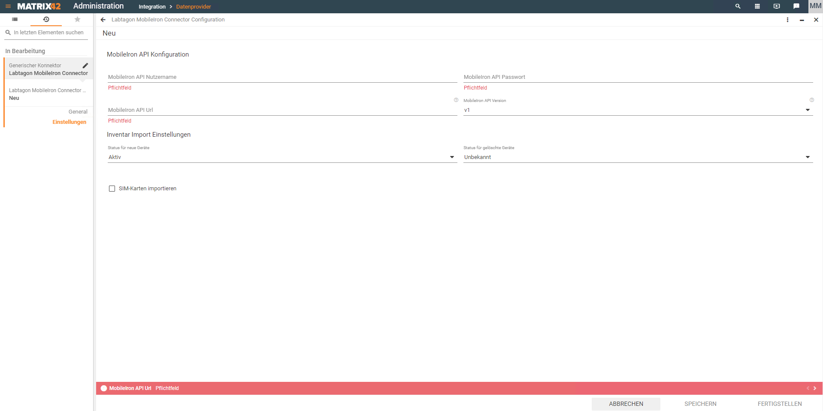
Task: Select Labtagon MobileIron Connector sidebar entry
Action: pyautogui.click(x=48, y=69)
